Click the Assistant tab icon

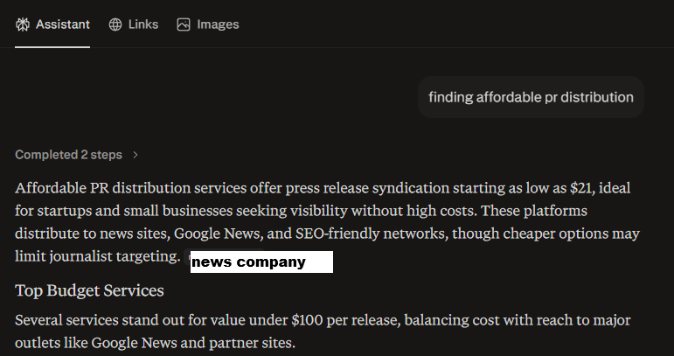pyautogui.click(x=23, y=24)
